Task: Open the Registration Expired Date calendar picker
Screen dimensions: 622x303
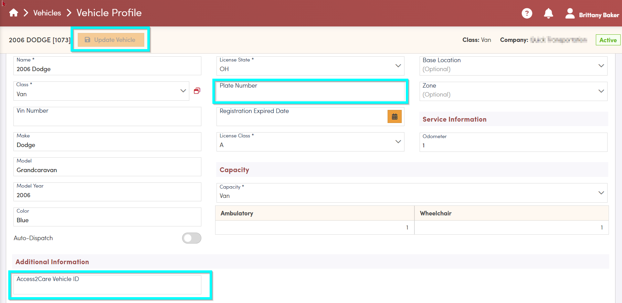Action: (394, 117)
